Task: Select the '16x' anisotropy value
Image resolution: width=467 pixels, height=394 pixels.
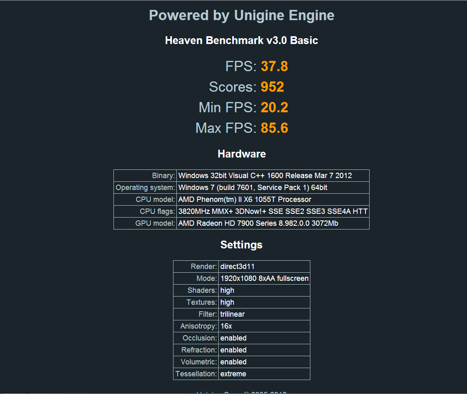Action: coord(227,326)
